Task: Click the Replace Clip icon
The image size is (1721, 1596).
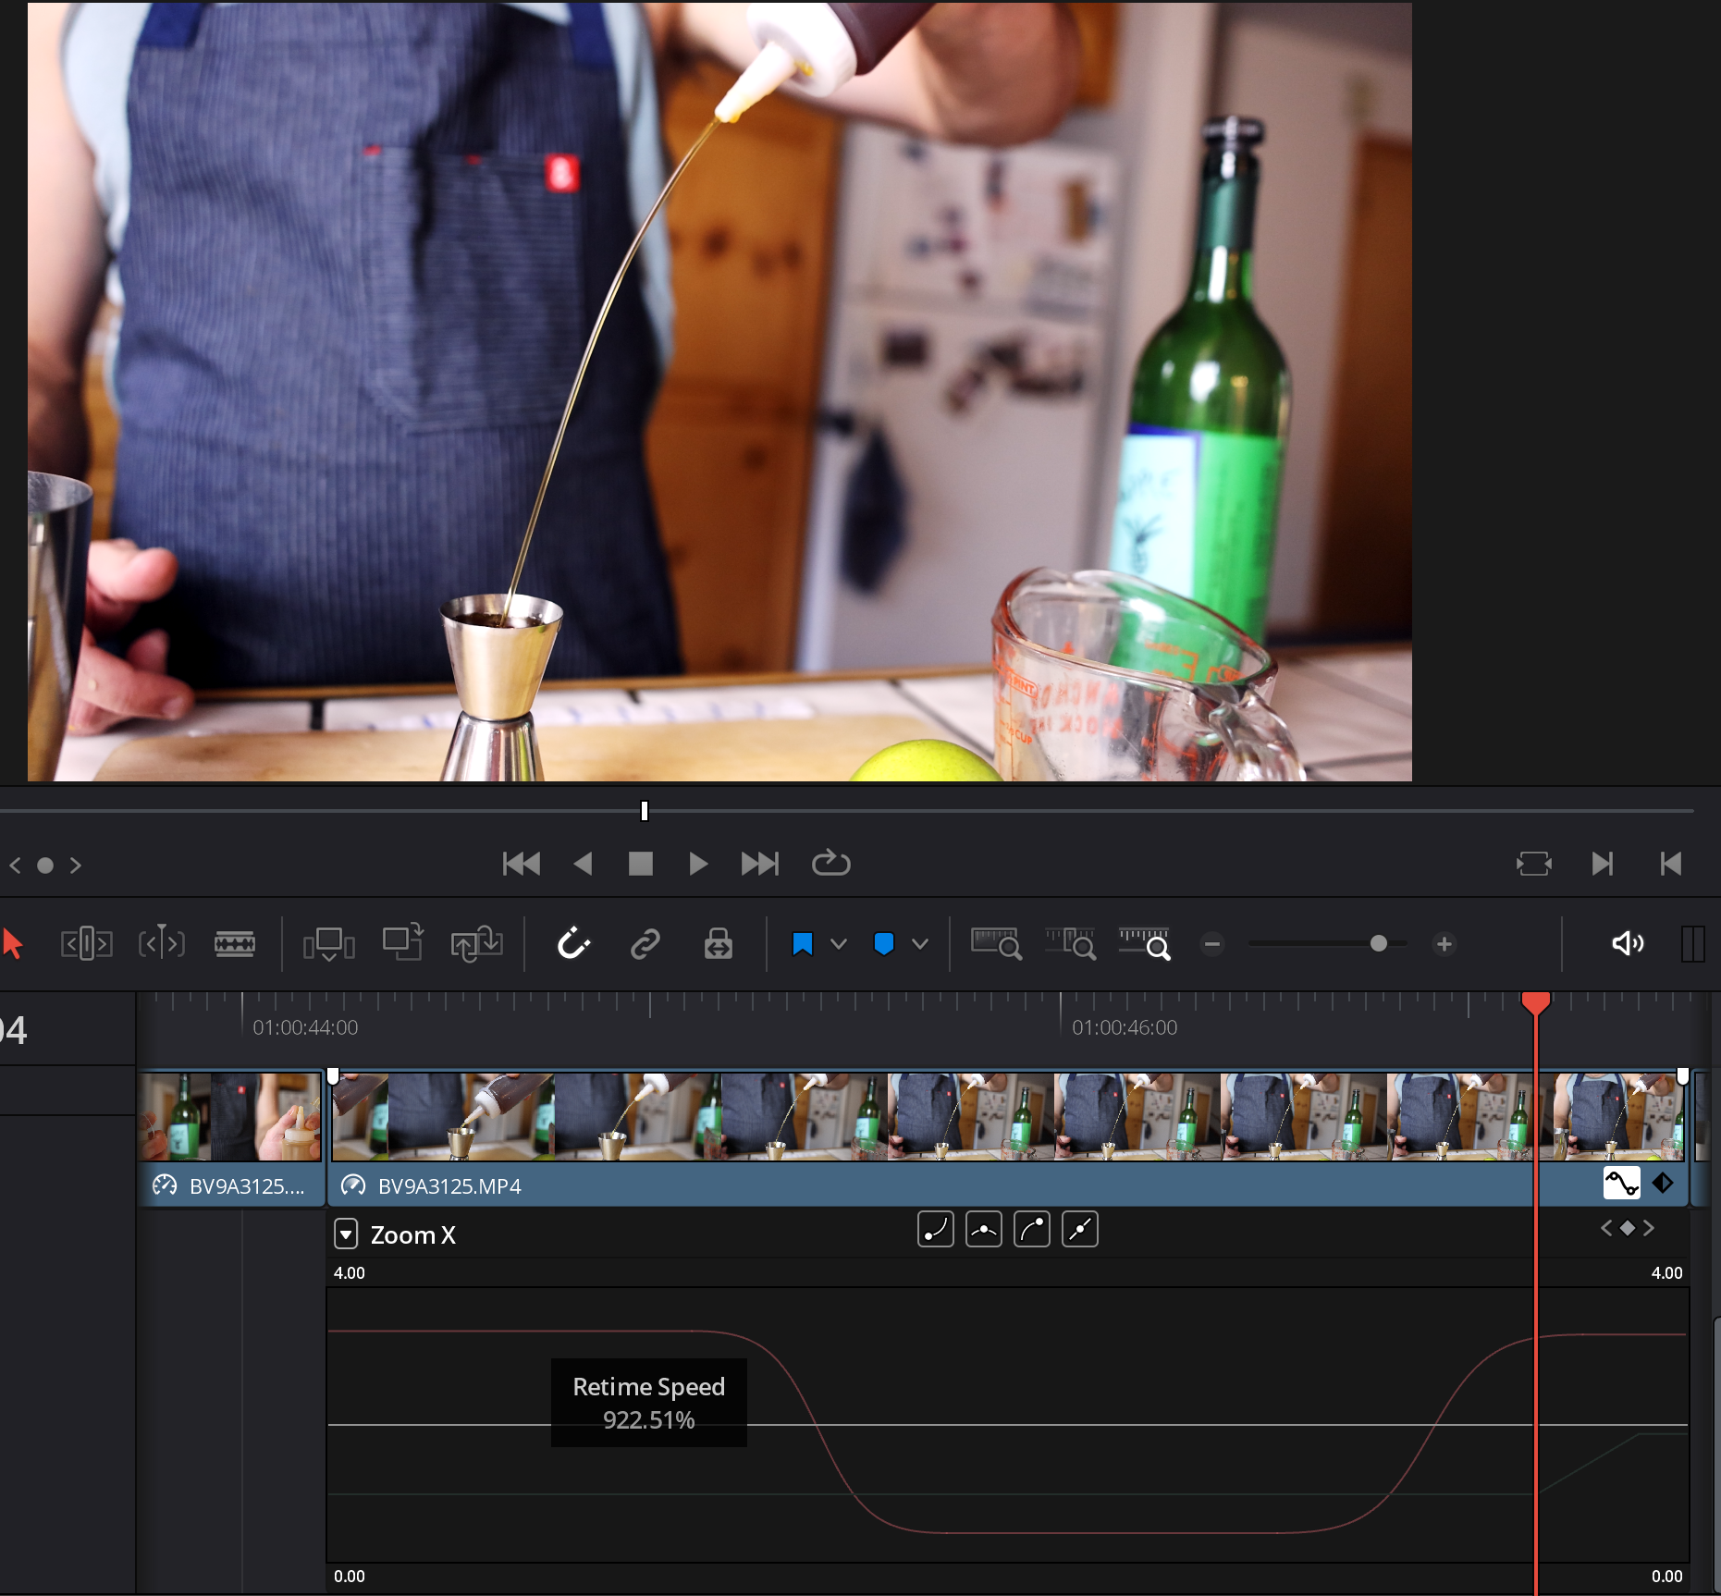Action: (476, 944)
